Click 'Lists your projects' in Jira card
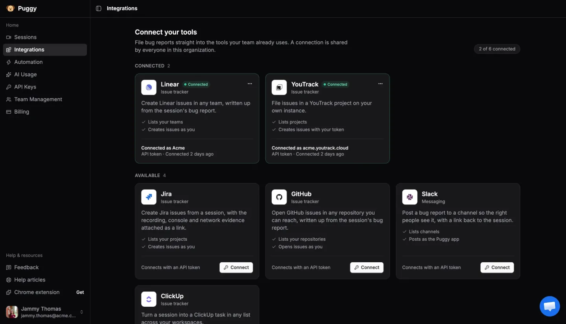 click(167, 239)
